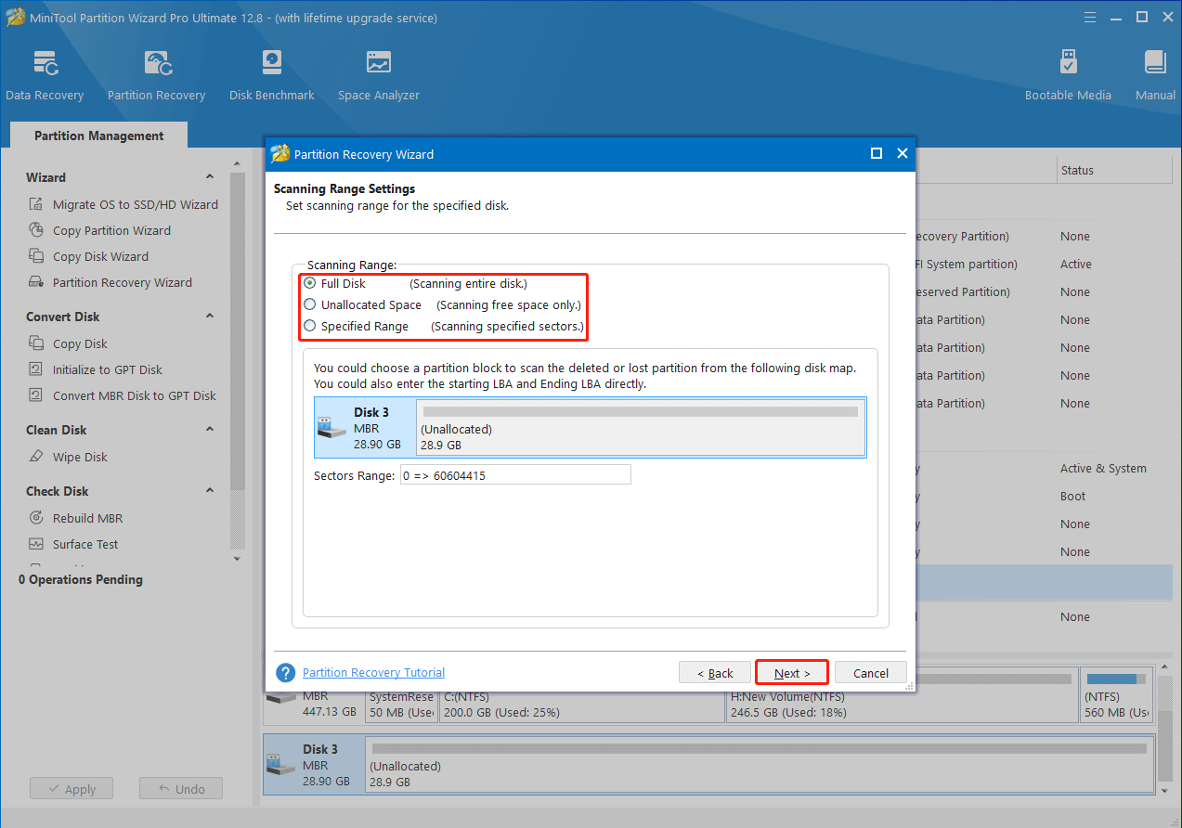The image size is (1182, 828).
Task: Click 'Boot' status cell
Action: tap(1072, 497)
